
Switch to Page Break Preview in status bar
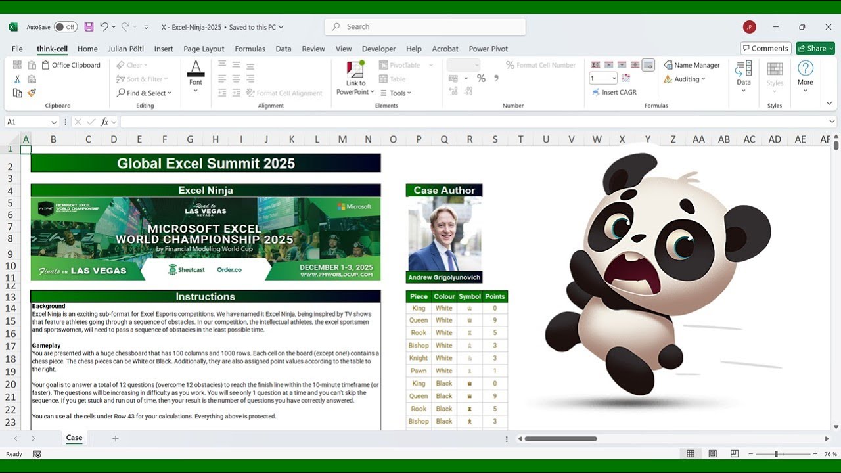(735, 454)
